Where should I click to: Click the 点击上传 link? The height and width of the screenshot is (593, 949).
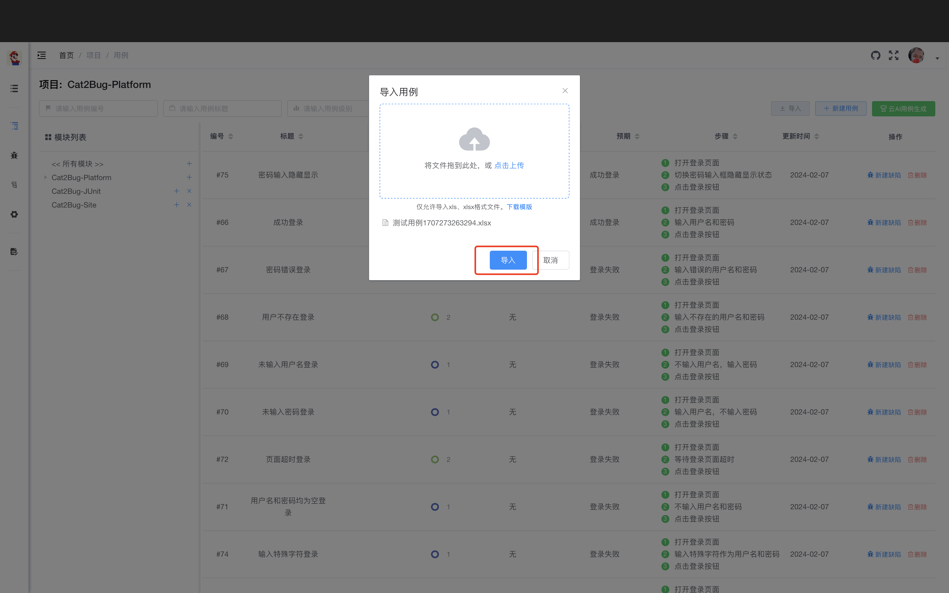click(x=509, y=166)
